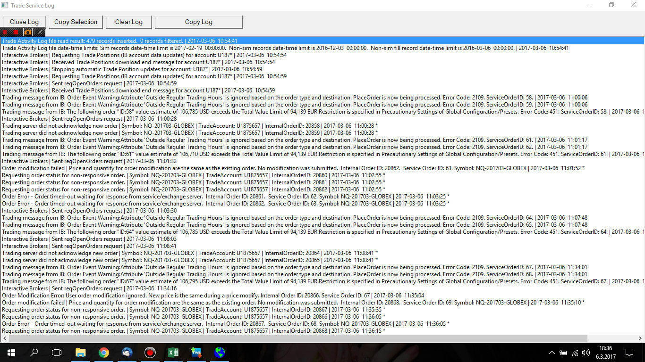
Task: Click the Trade Service Log title bar icon
Action: (5, 5)
